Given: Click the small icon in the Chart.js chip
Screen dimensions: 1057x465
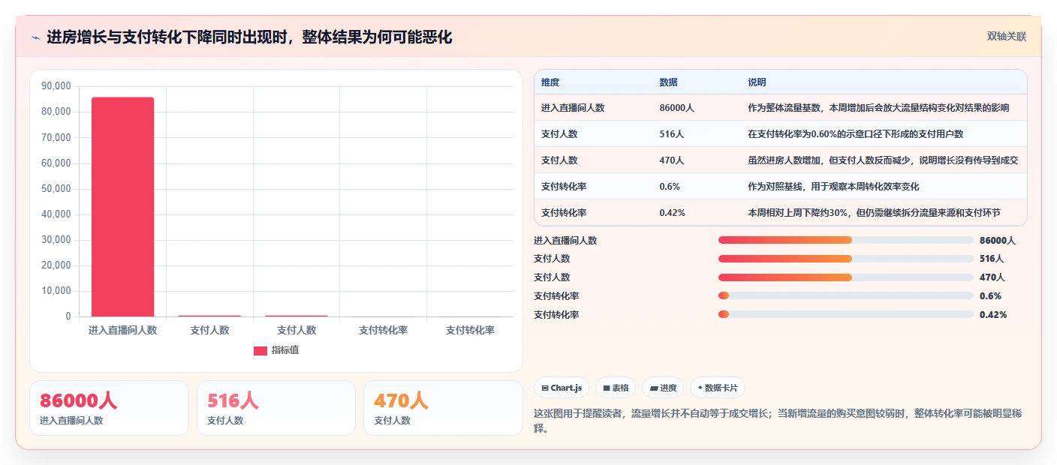Looking at the screenshot, I should 545,388.
